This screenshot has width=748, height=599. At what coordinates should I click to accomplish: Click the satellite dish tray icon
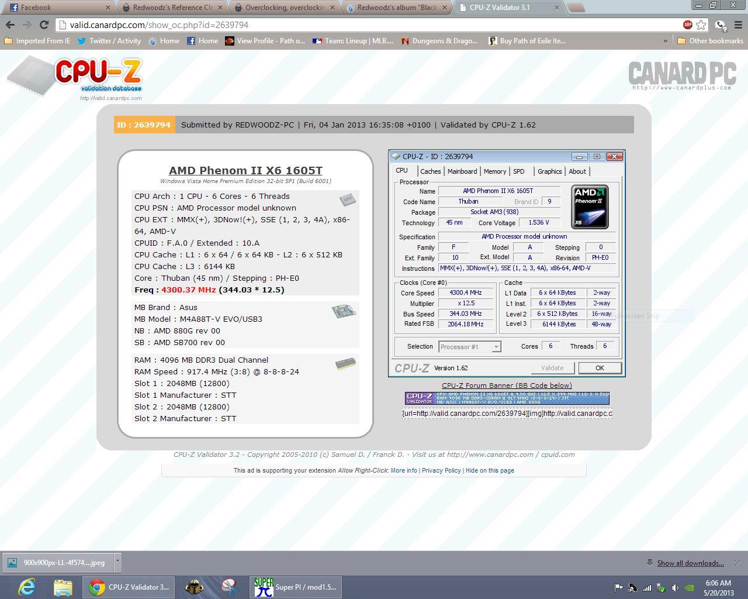[x=633, y=587]
